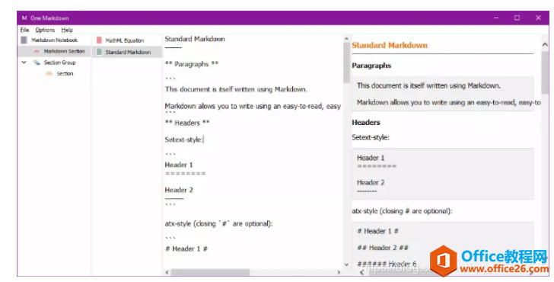
Task: Close the One Markdown window
Action: pyautogui.click(x=538, y=18)
